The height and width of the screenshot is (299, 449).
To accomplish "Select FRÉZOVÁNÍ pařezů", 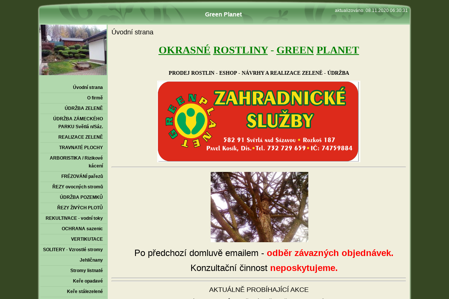I will [x=82, y=176].
